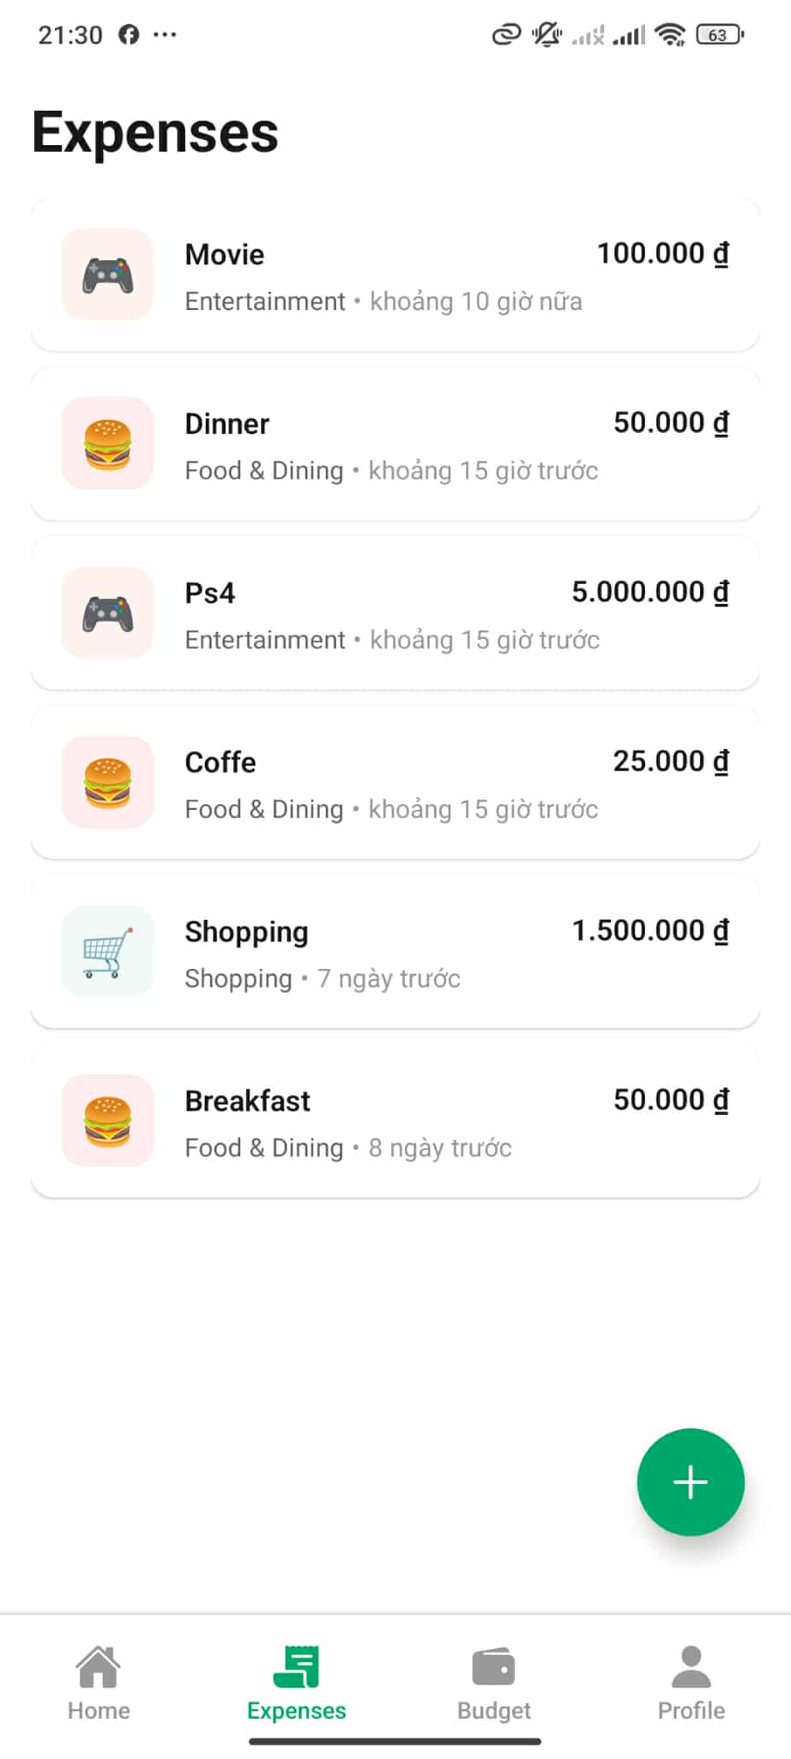This screenshot has height=1759, width=791.
Task: Open the Breakfast expense title
Action: [248, 1101]
